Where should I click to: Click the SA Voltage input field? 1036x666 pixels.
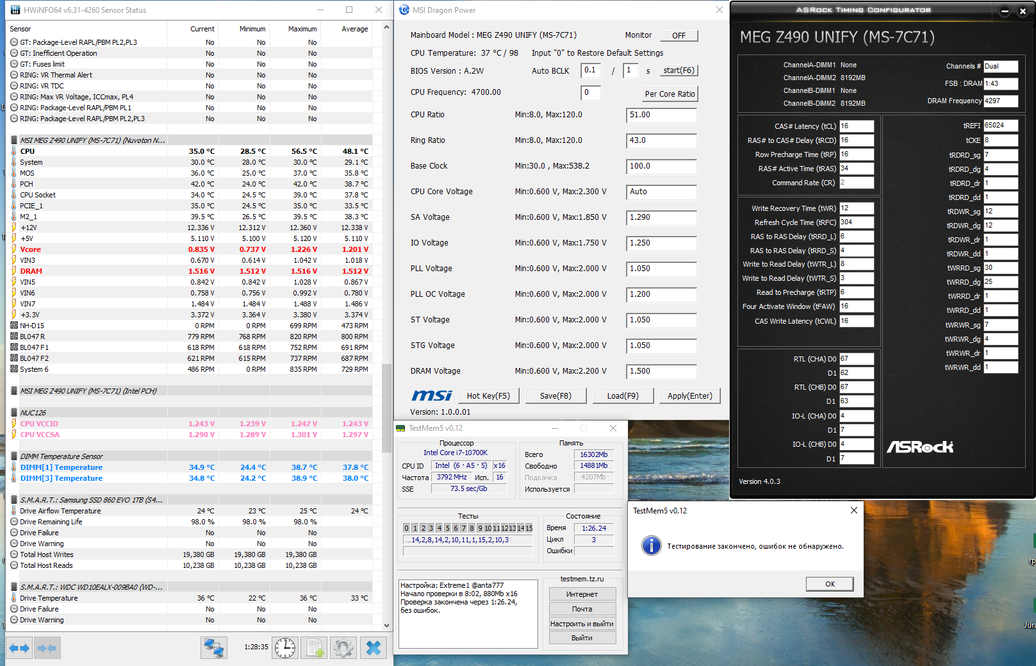661,218
